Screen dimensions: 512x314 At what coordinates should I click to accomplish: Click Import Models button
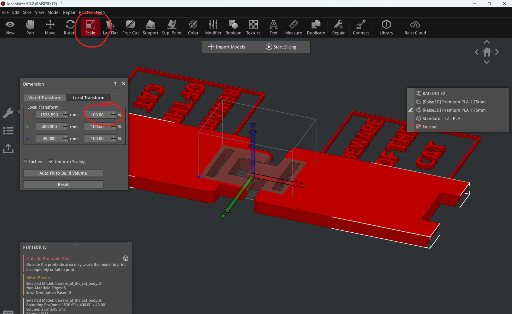(x=226, y=47)
